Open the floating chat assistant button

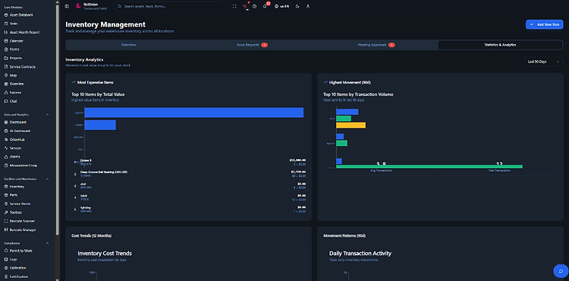561,271
